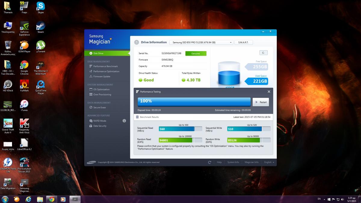This screenshot has height=203, width=361.
Task: Open the OS Optimization menu item
Action: [99, 89]
